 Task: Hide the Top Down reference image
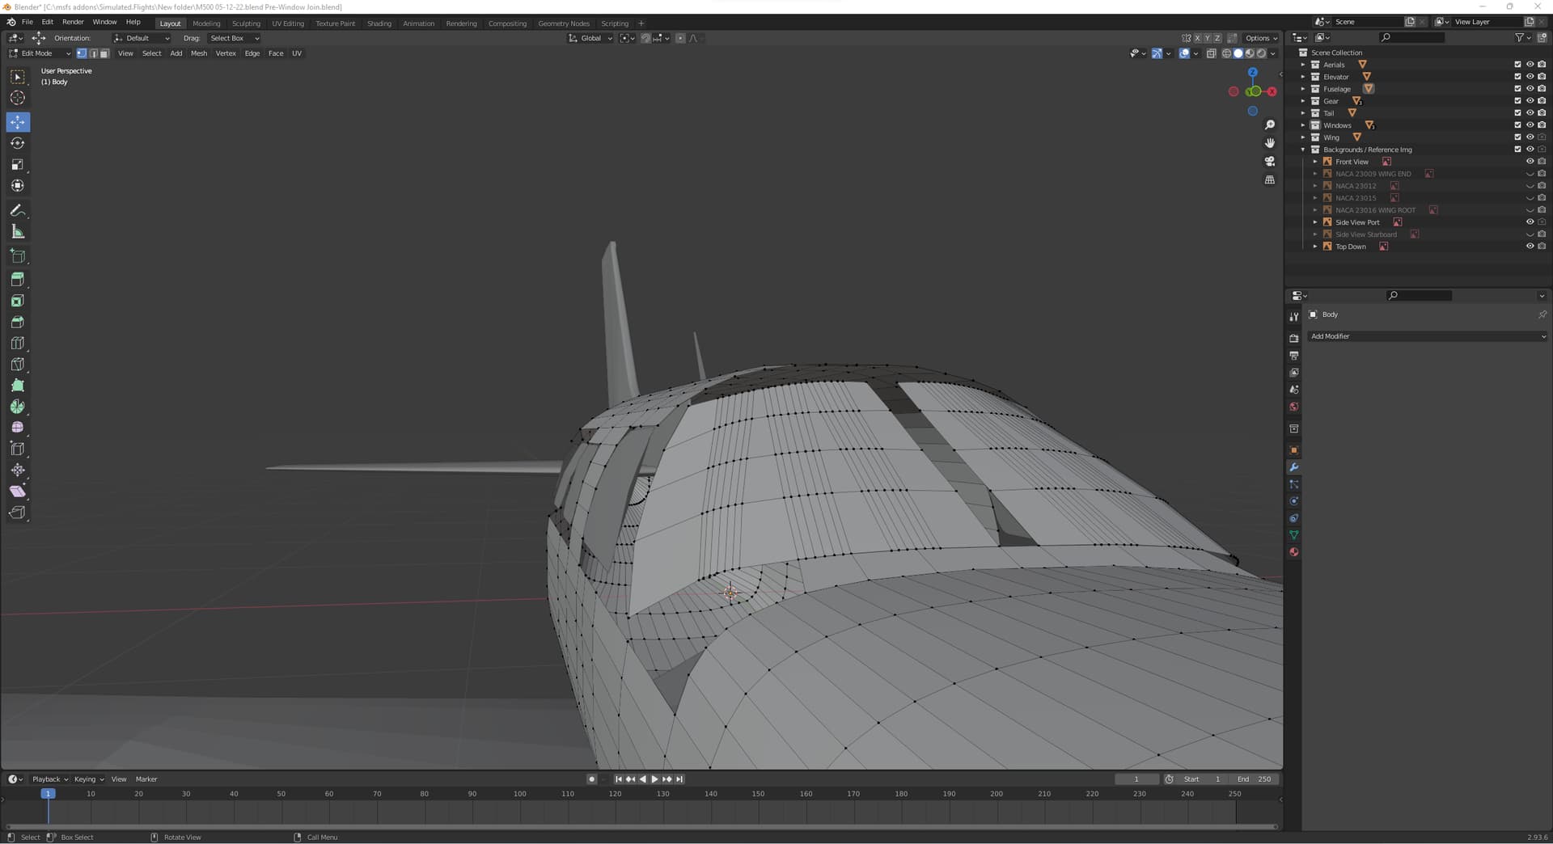[x=1530, y=247]
